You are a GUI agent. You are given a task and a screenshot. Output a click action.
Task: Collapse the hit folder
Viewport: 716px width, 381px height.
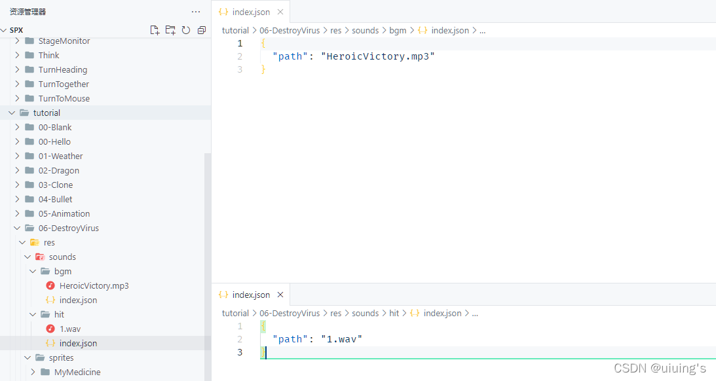(x=105, y=314)
